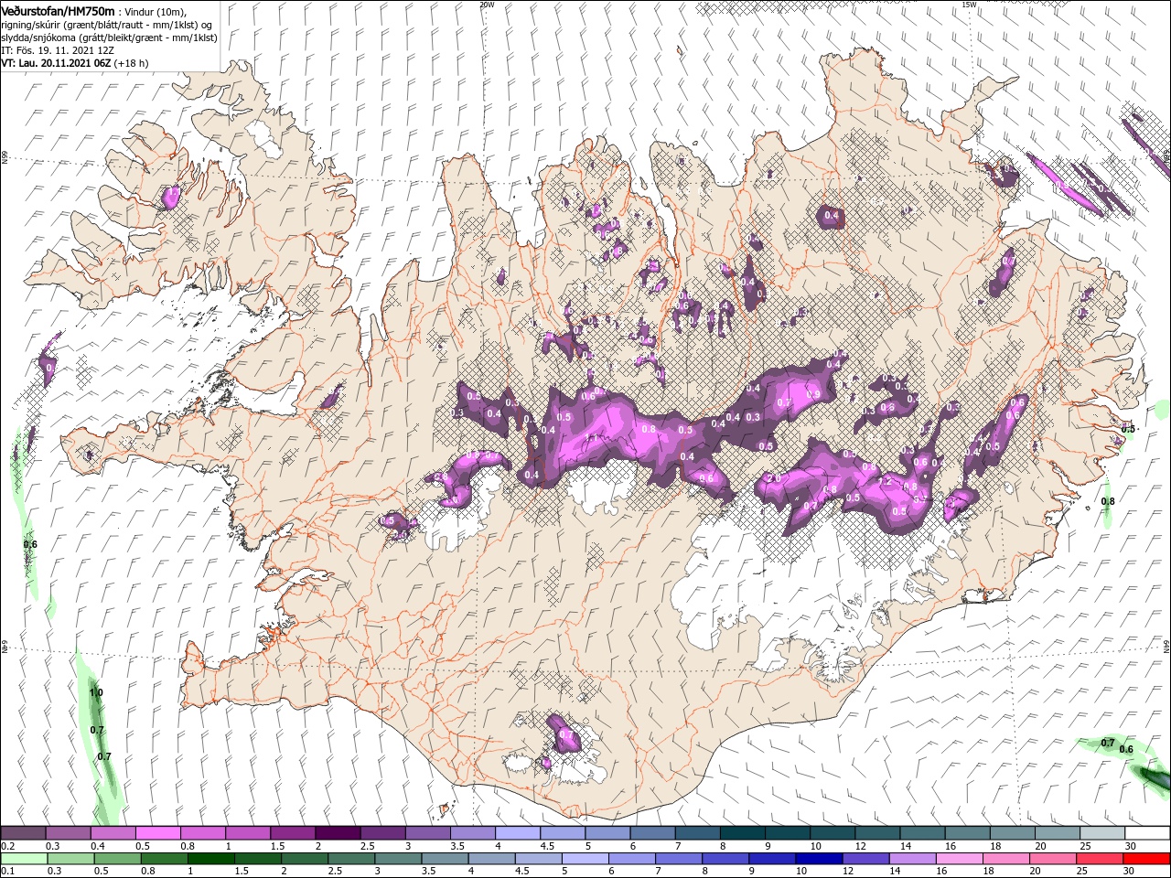Click the '0.2' label on the top scale
Image resolution: width=1171 pixels, height=878 pixels.
click(x=7, y=846)
